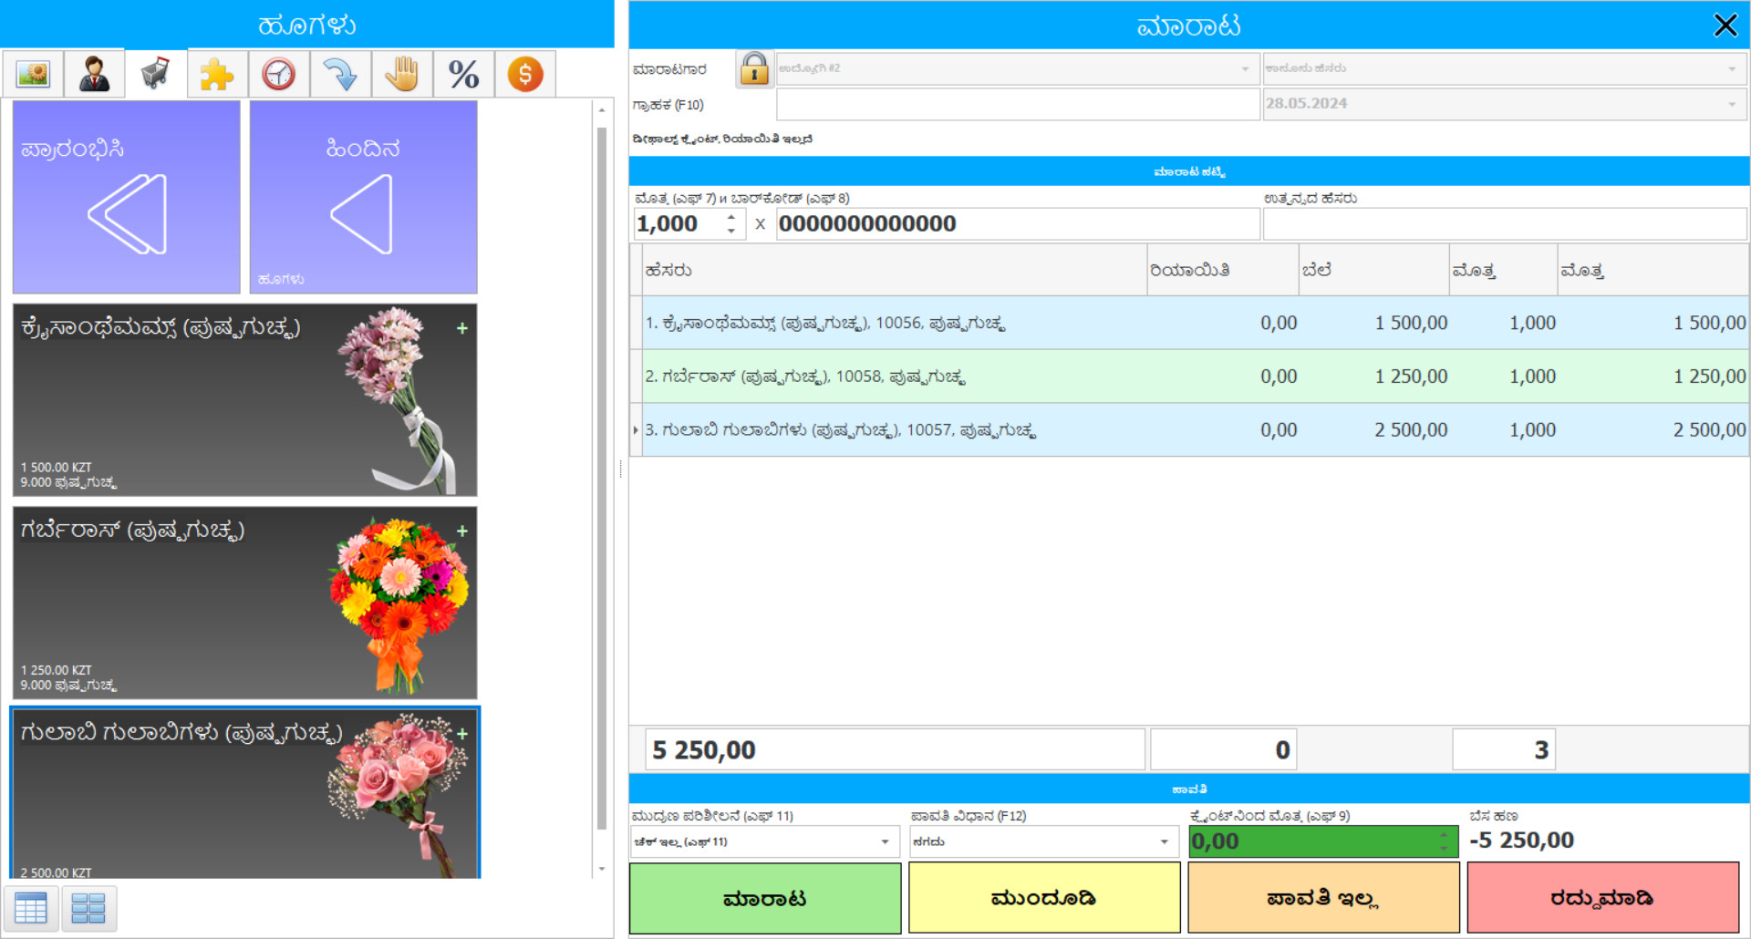
Task: Switch to tile grid view icon
Action: [x=88, y=908]
